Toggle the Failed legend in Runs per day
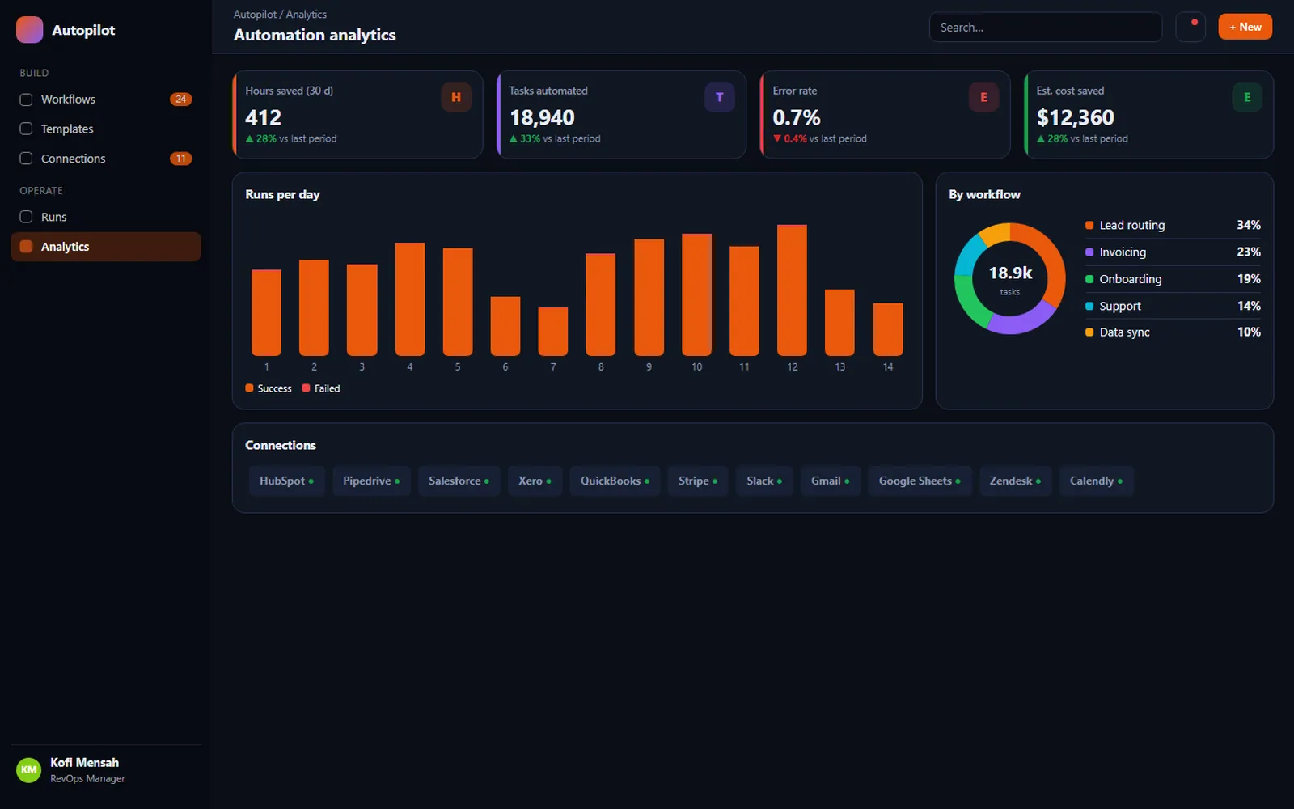1294x809 pixels. [x=321, y=388]
